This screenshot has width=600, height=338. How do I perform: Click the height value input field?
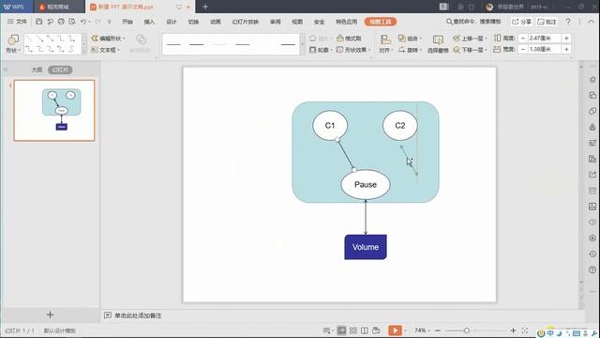pos(544,38)
